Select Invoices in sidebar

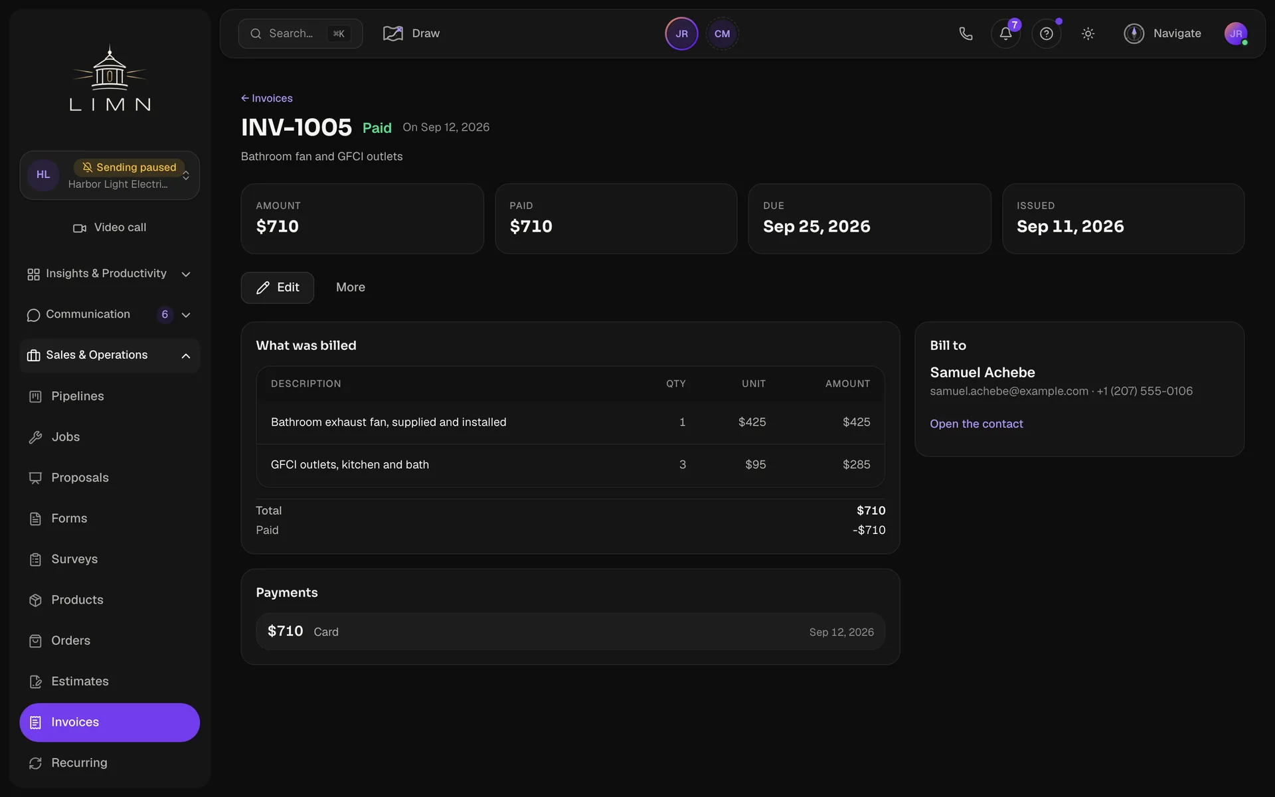[110, 723]
